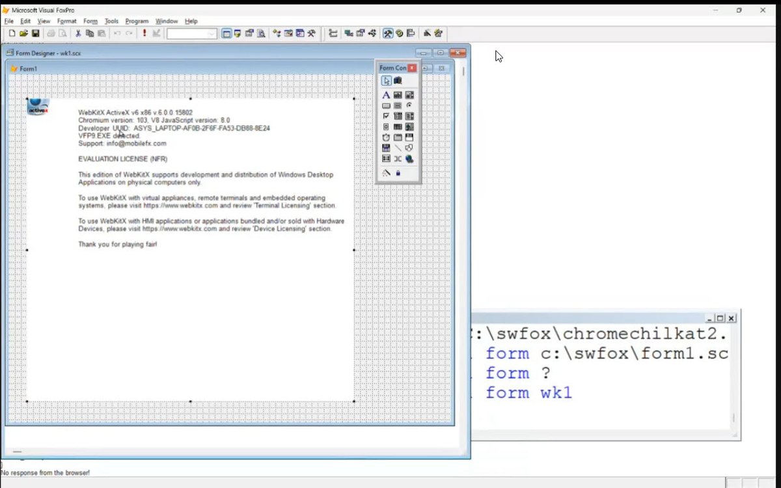
Task: Click the View Classes books icon
Action: pos(398,81)
